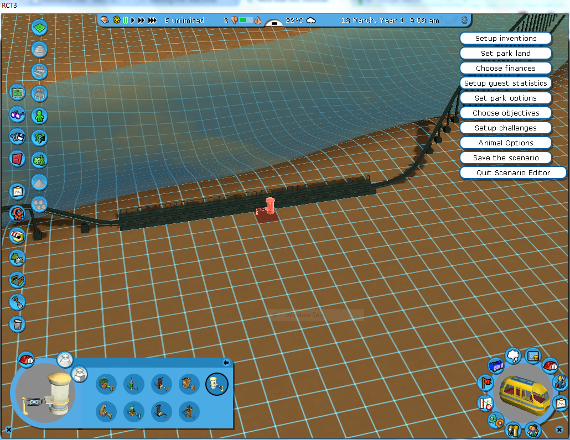Open Setup inventions menu item

pyautogui.click(x=506, y=39)
